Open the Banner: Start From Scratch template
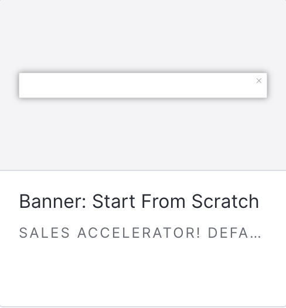 pyautogui.click(x=139, y=201)
